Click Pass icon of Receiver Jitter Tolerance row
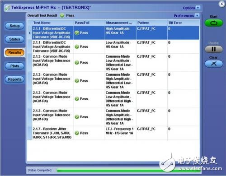The image size is (226, 176). coord(77,133)
